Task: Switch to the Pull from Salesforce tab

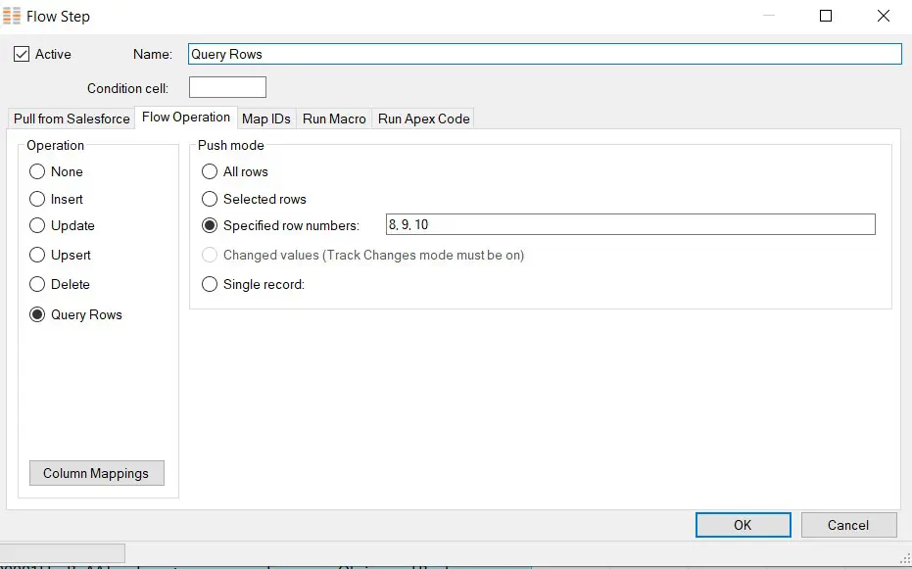Action: 71,119
